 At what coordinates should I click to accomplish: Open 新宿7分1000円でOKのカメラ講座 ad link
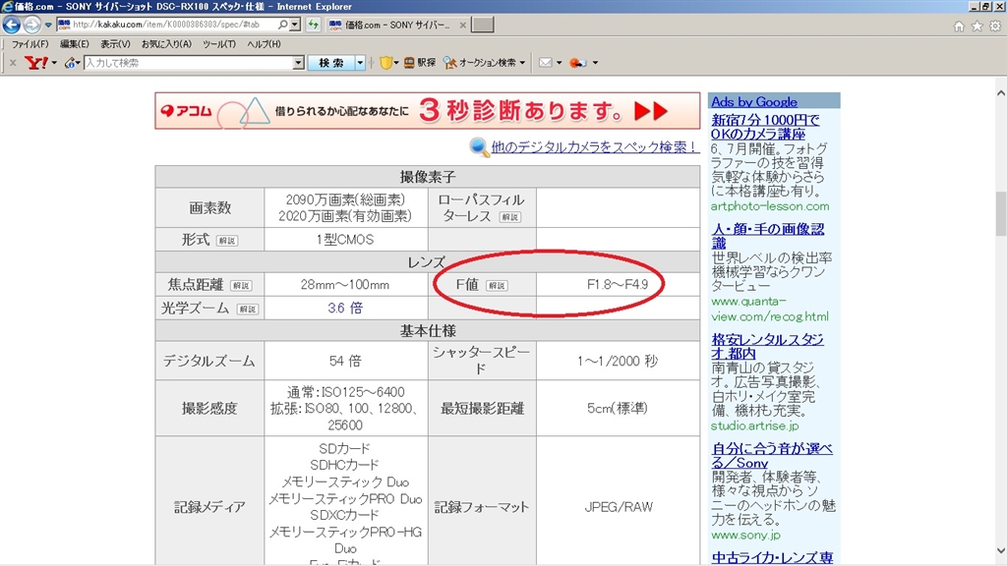click(765, 127)
